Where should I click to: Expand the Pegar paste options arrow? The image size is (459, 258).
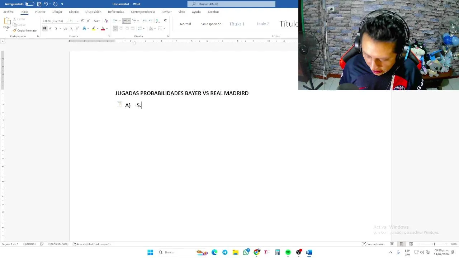pyautogui.click(x=7, y=30)
